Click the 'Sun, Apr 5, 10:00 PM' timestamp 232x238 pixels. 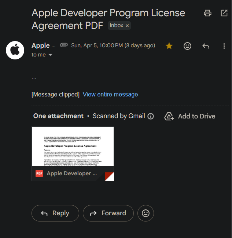113,45
